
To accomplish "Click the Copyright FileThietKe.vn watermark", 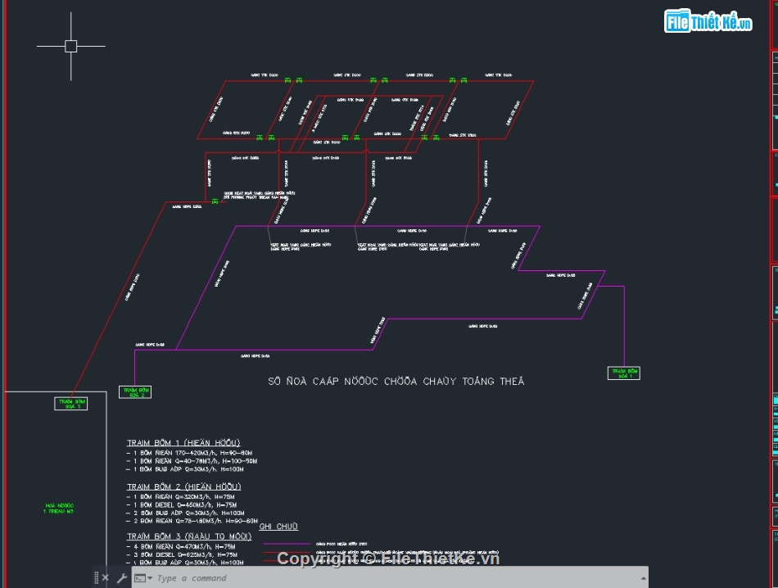I will coord(388,559).
